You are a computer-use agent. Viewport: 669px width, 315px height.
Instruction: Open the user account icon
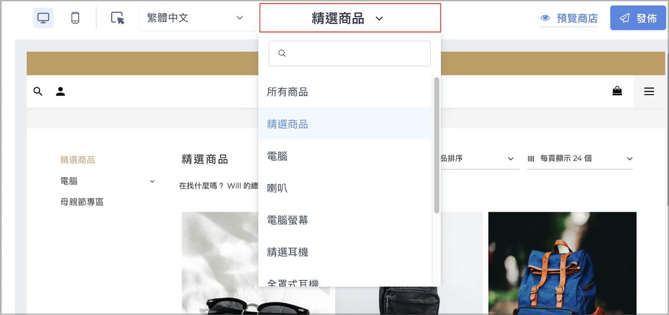click(x=60, y=91)
